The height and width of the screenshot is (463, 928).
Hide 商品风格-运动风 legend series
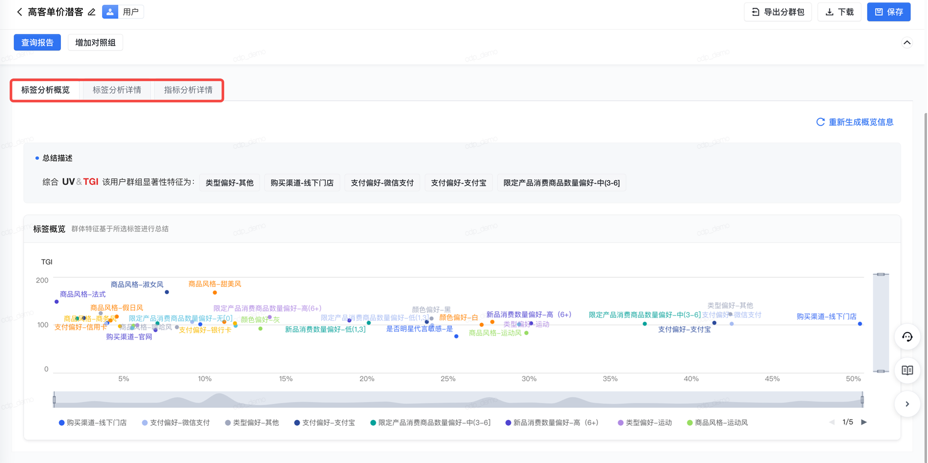[717, 422]
